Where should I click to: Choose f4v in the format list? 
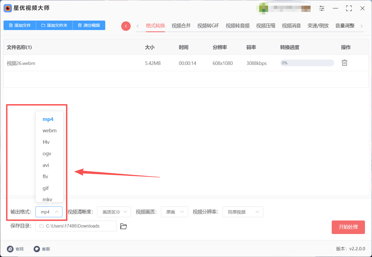pos(50,142)
